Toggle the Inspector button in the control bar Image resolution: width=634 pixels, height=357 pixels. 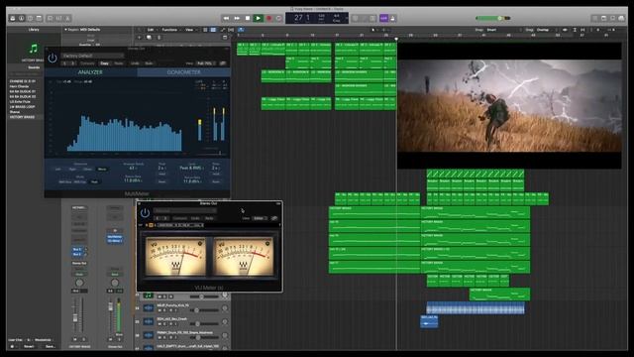21,18
